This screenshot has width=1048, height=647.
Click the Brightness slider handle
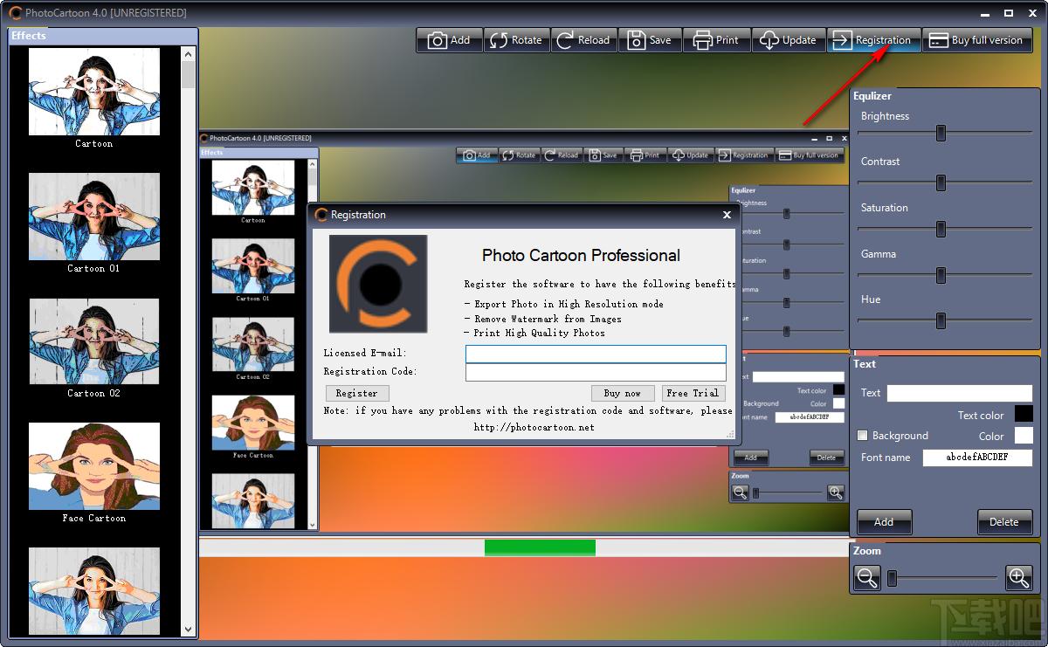[941, 133]
